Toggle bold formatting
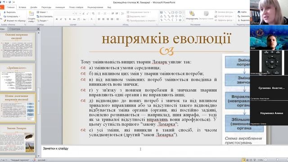The width and height of the screenshot is (288, 162). (57, 19)
